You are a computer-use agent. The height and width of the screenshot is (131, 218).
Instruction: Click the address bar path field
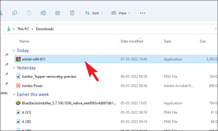click(110, 29)
